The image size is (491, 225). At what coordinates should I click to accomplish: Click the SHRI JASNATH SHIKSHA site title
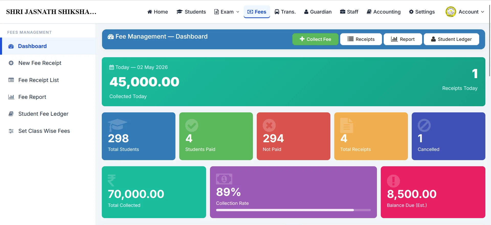coord(51,12)
